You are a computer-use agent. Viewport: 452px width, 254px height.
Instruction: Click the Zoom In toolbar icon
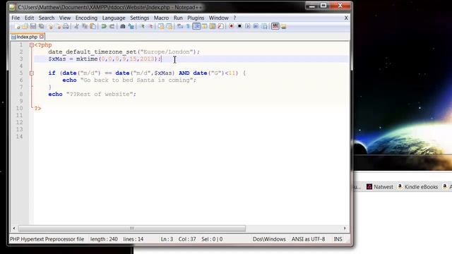tap(143, 27)
